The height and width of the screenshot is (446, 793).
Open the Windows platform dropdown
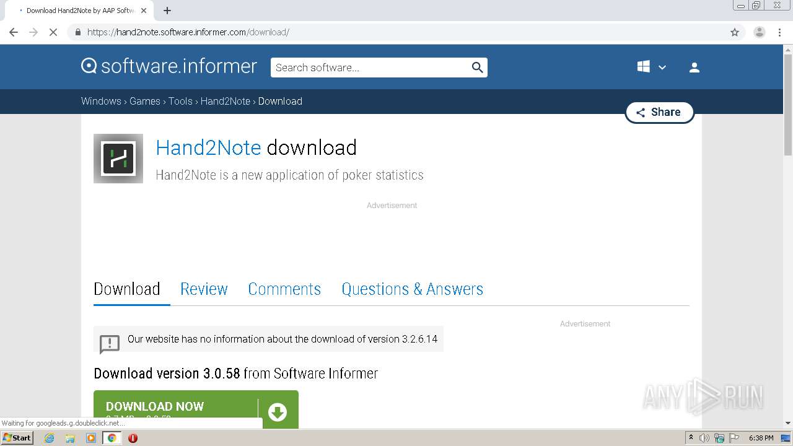tap(652, 67)
